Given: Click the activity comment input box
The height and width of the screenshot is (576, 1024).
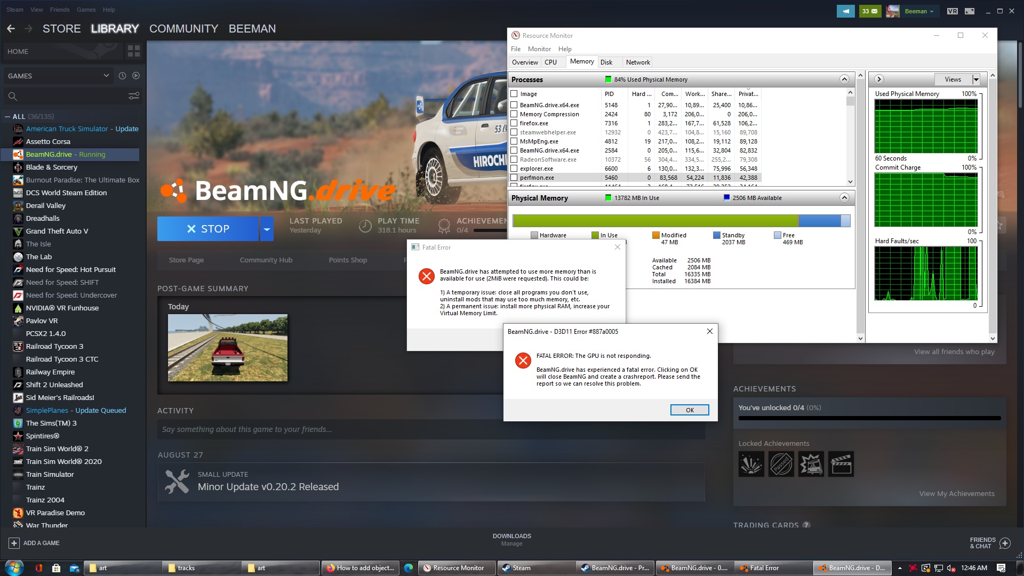Looking at the screenshot, I should click(x=431, y=429).
